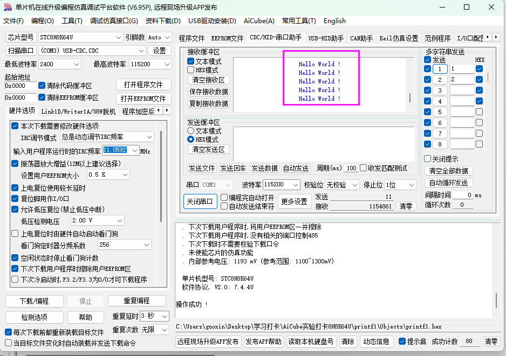Click the 自动循环发送 button
The image size is (506, 356).
[449, 183]
